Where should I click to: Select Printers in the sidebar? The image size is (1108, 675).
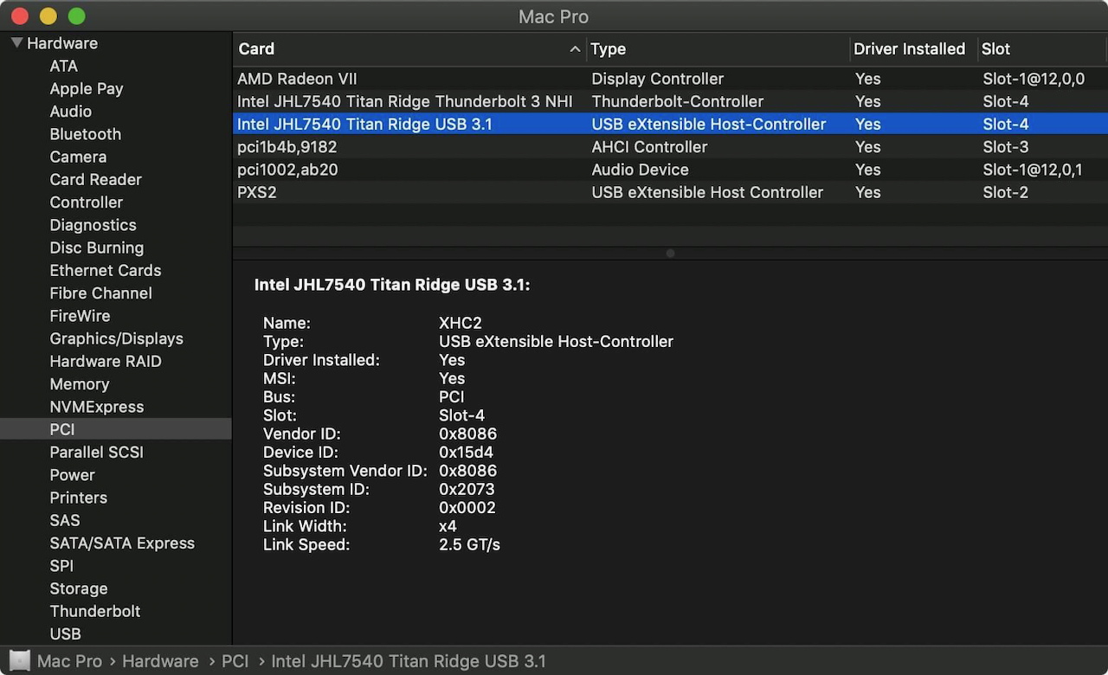(x=78, y=498)
